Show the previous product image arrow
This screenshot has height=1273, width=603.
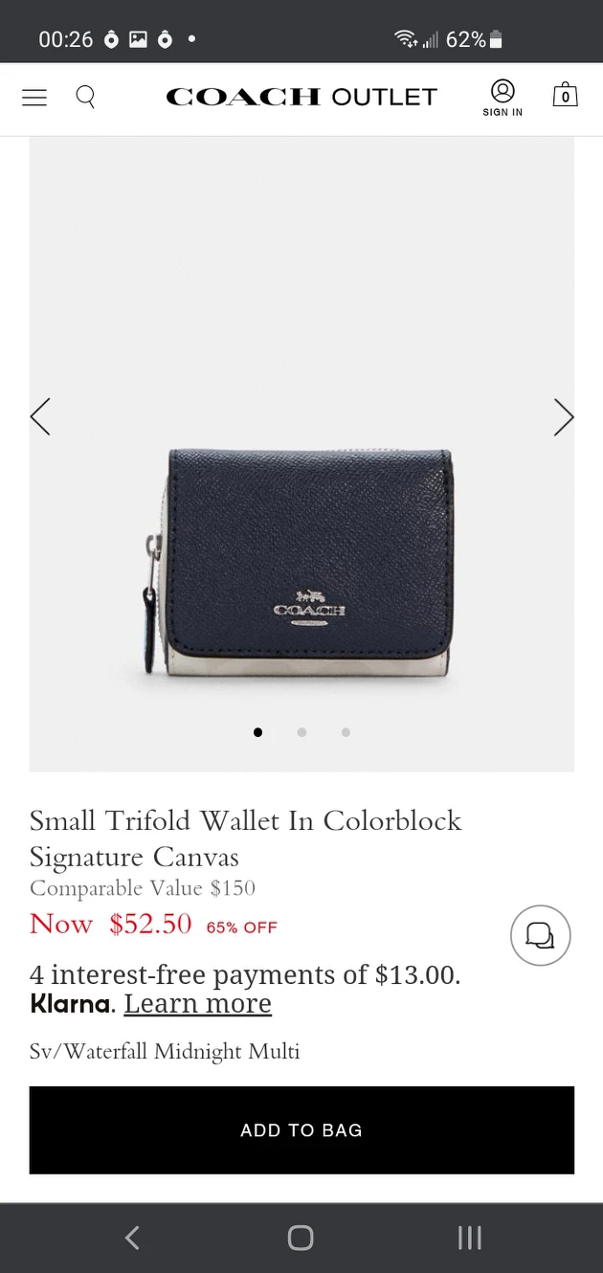[x=40, y=417]
